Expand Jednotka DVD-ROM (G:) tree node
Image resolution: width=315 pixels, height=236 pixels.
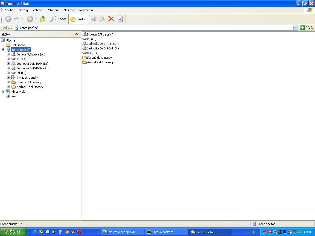coord(8,68)
